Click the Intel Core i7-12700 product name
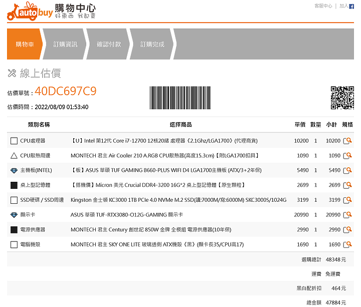This screenshot has width=361, height=307. point(164,141)
